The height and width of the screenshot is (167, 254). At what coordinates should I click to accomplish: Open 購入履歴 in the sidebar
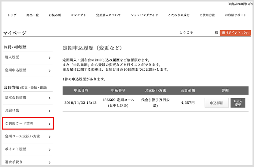tap(28, 58)
